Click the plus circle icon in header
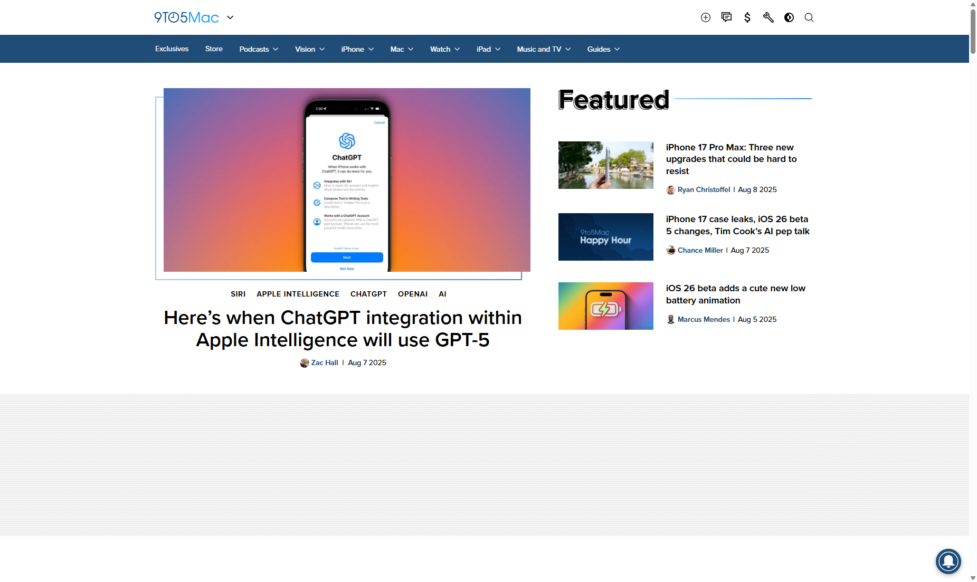The image size is (977, 582). 706,17
